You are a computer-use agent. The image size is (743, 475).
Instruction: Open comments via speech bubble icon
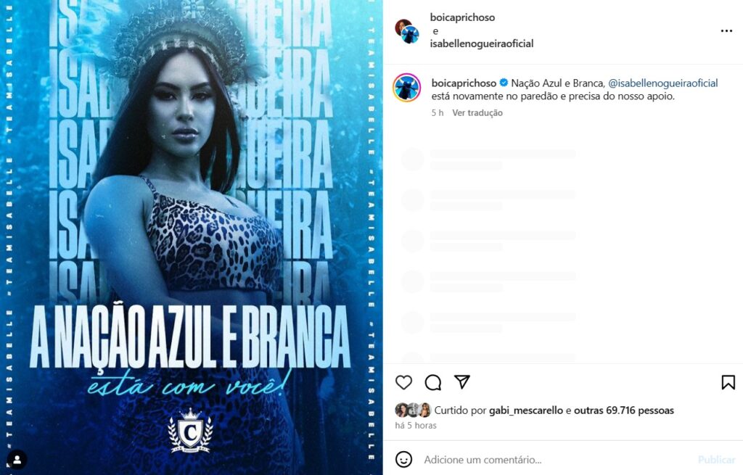433,382
